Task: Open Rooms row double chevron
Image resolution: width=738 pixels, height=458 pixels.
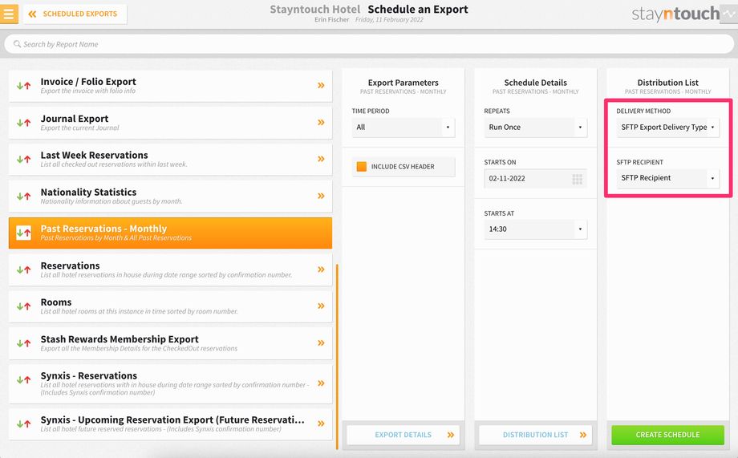Action: (321, 306)
